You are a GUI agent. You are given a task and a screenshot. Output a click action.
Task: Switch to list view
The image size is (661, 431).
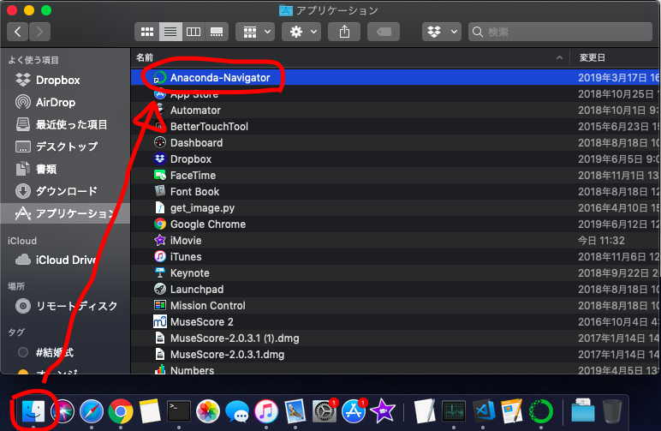point(170,32)
